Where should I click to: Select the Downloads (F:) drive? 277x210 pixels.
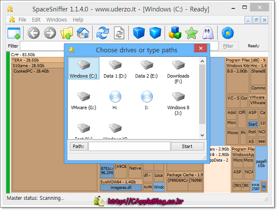pos(178,72)
